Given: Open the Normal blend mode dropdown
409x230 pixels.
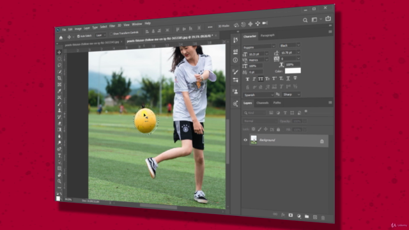Looking at the screenshot, I should (260, 121).
